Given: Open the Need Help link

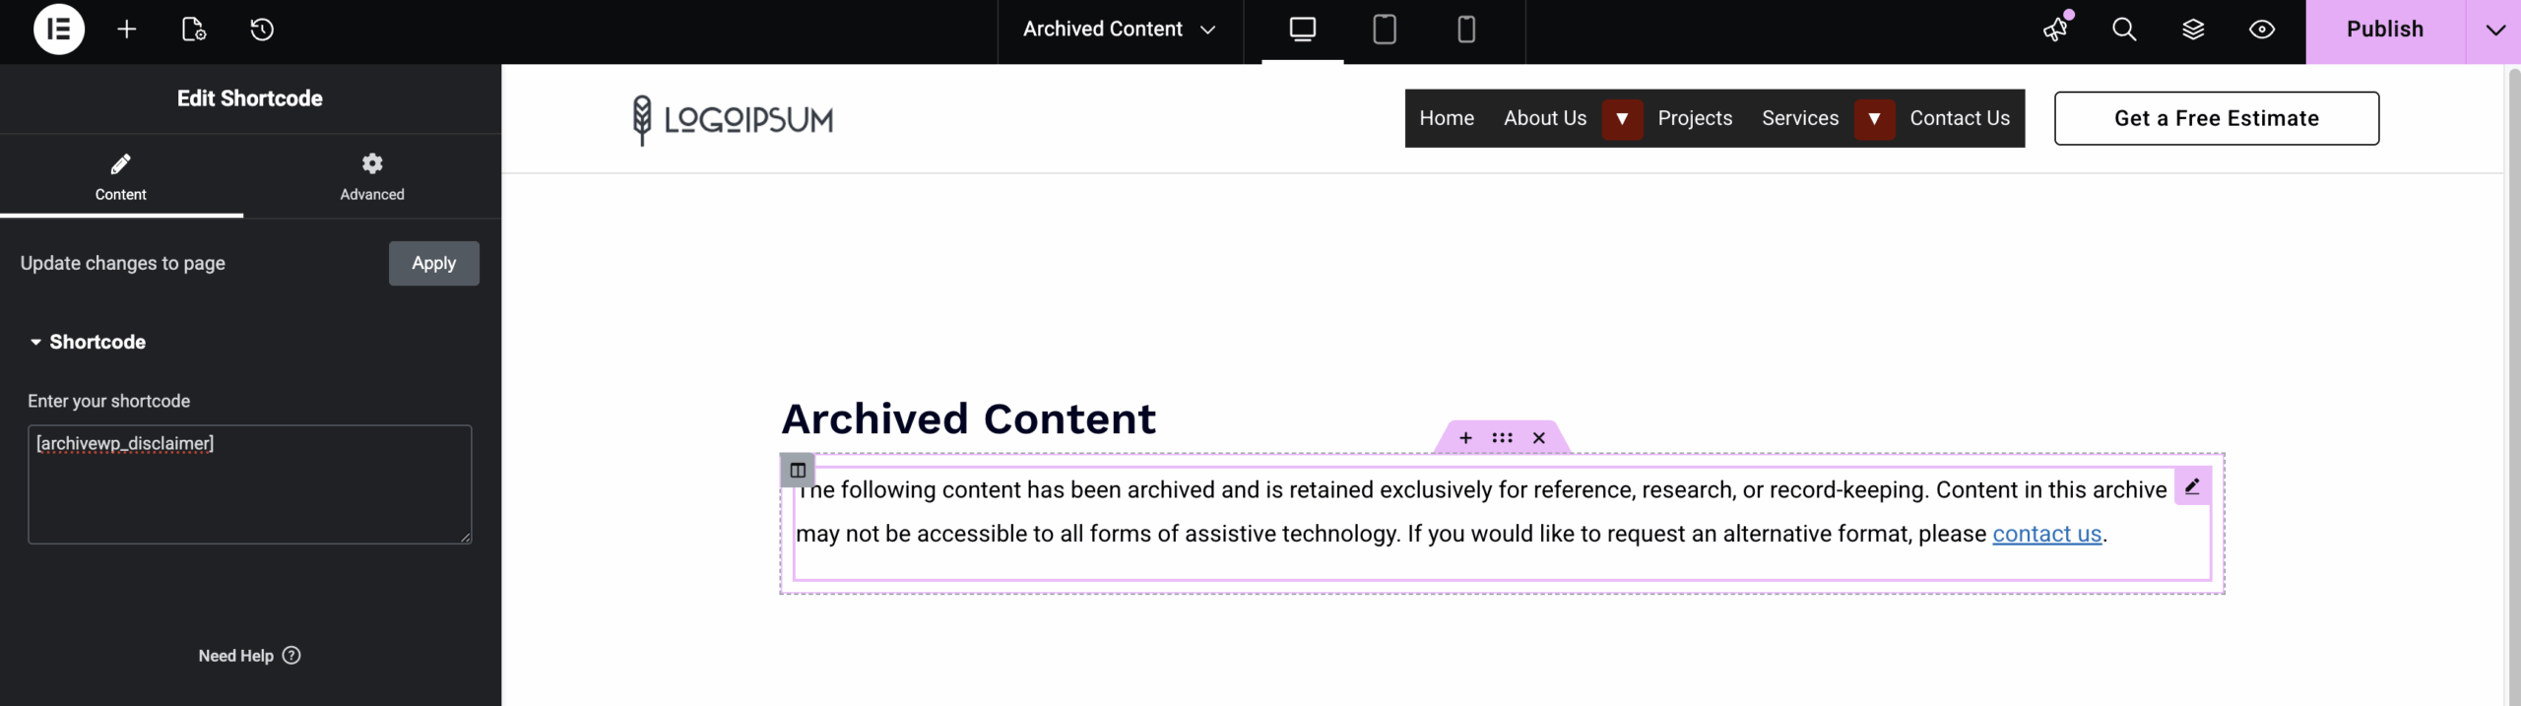Looking at the screenshot, I should click(x=249, y=656).
